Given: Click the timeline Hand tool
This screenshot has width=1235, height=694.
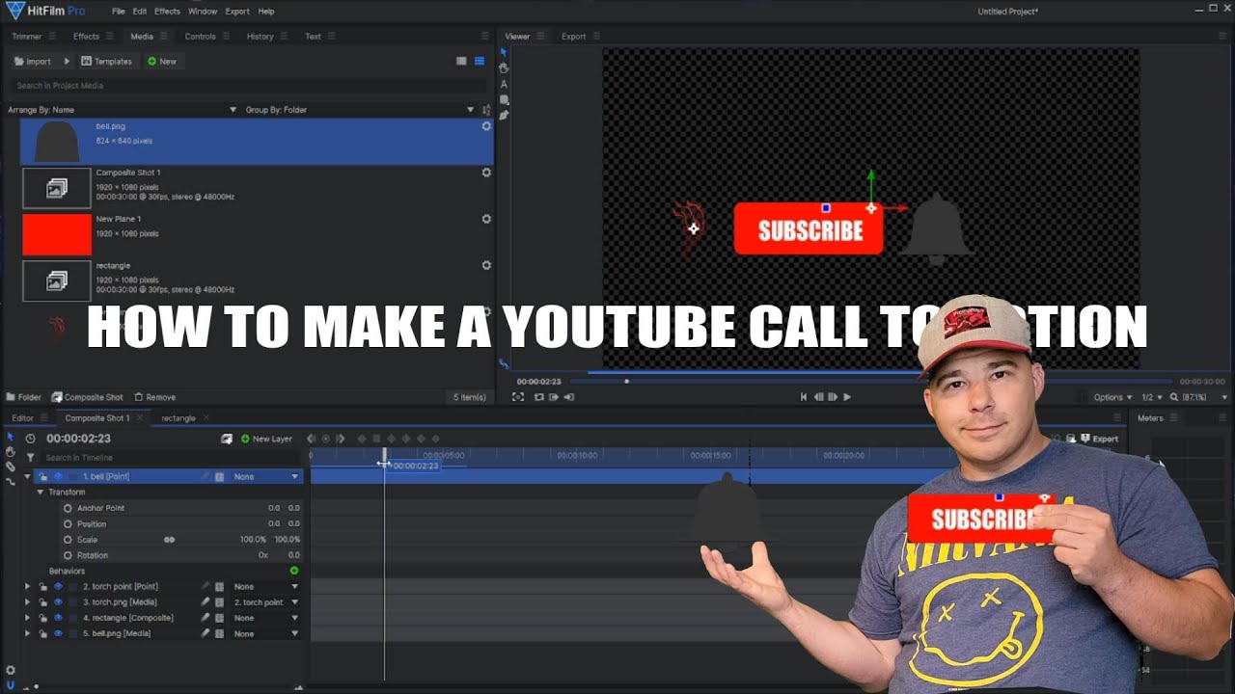Looking at the screenshot, I should point(11,451).
